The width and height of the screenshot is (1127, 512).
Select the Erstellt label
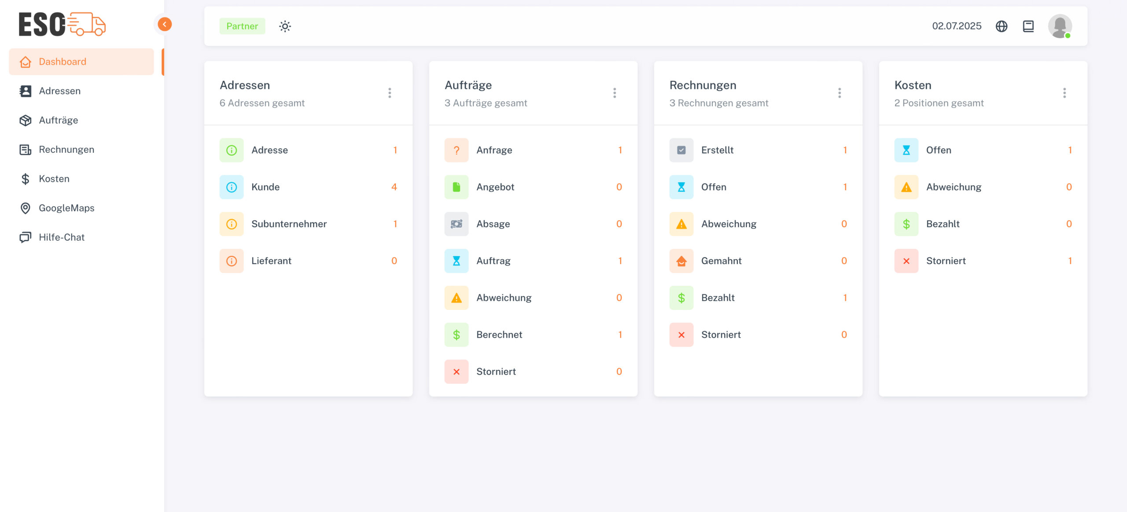(x=718, y=150)
